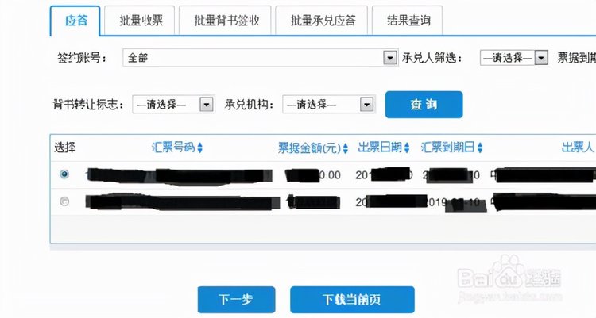Sort by 汇票号码 column arrows
This screenshot has width=596, height=318.
coord(200,148)
